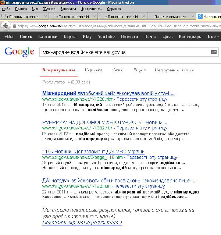Click the Google favicon on the active tab
Screen dimensions: 221x235
tap(200, 16)
